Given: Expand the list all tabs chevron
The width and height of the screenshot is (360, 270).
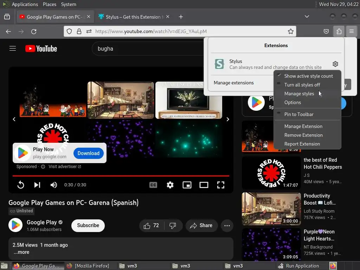Looking at the screenshot, I should coord(307,17).
